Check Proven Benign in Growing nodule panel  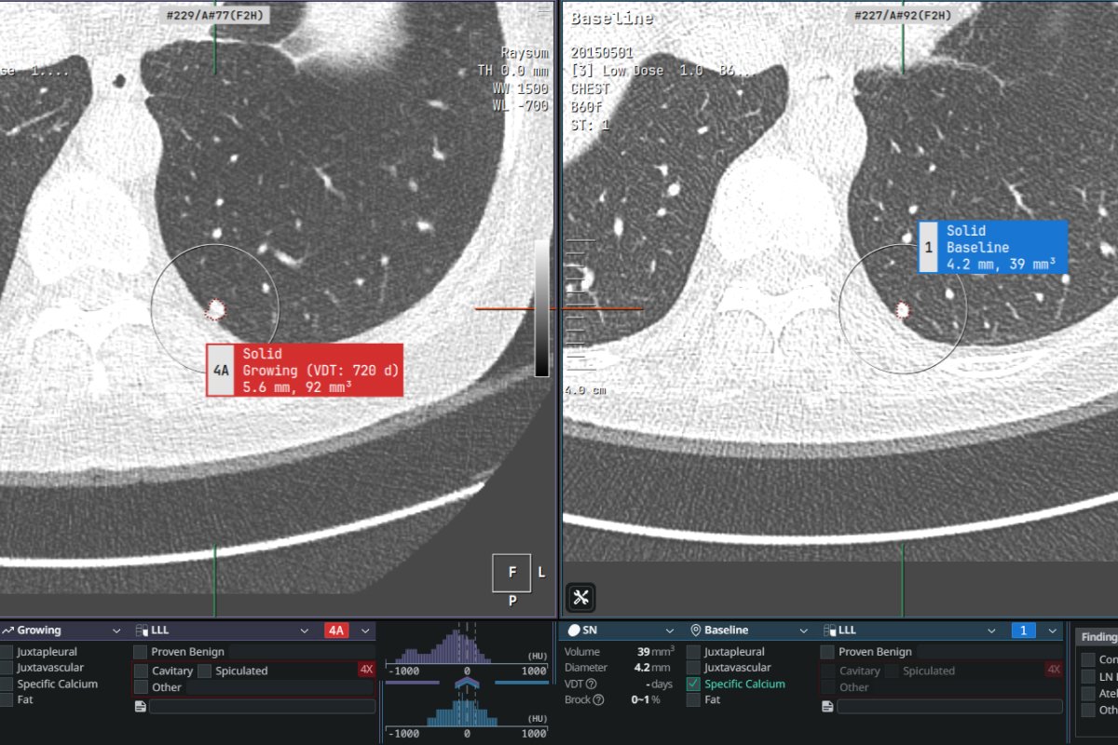tap(140, 652)
